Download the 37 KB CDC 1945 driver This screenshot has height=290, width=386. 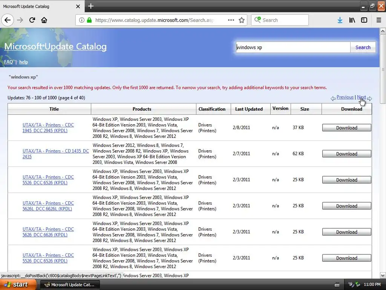coord(347,128)
